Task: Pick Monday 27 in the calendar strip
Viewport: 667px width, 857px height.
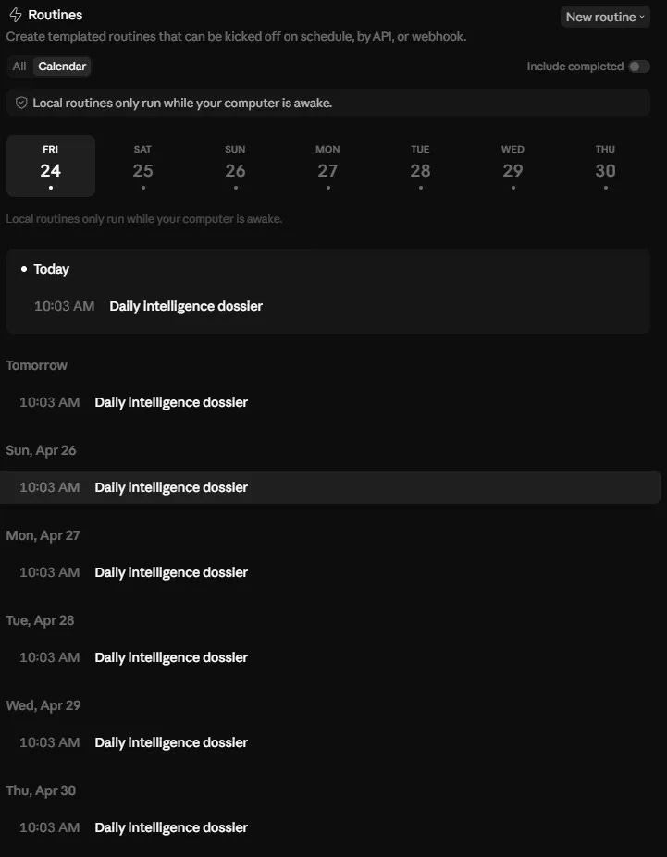Action: click(328, 165)
